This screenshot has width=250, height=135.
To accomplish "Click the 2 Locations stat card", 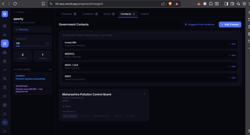I will (x=23, y=56).
